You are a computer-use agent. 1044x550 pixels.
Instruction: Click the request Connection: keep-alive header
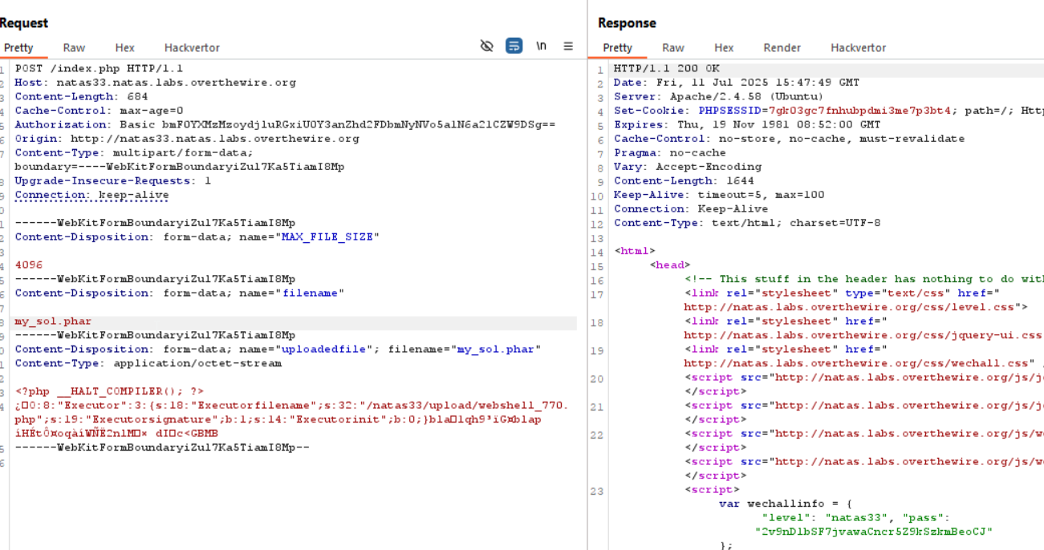[91, 195]
